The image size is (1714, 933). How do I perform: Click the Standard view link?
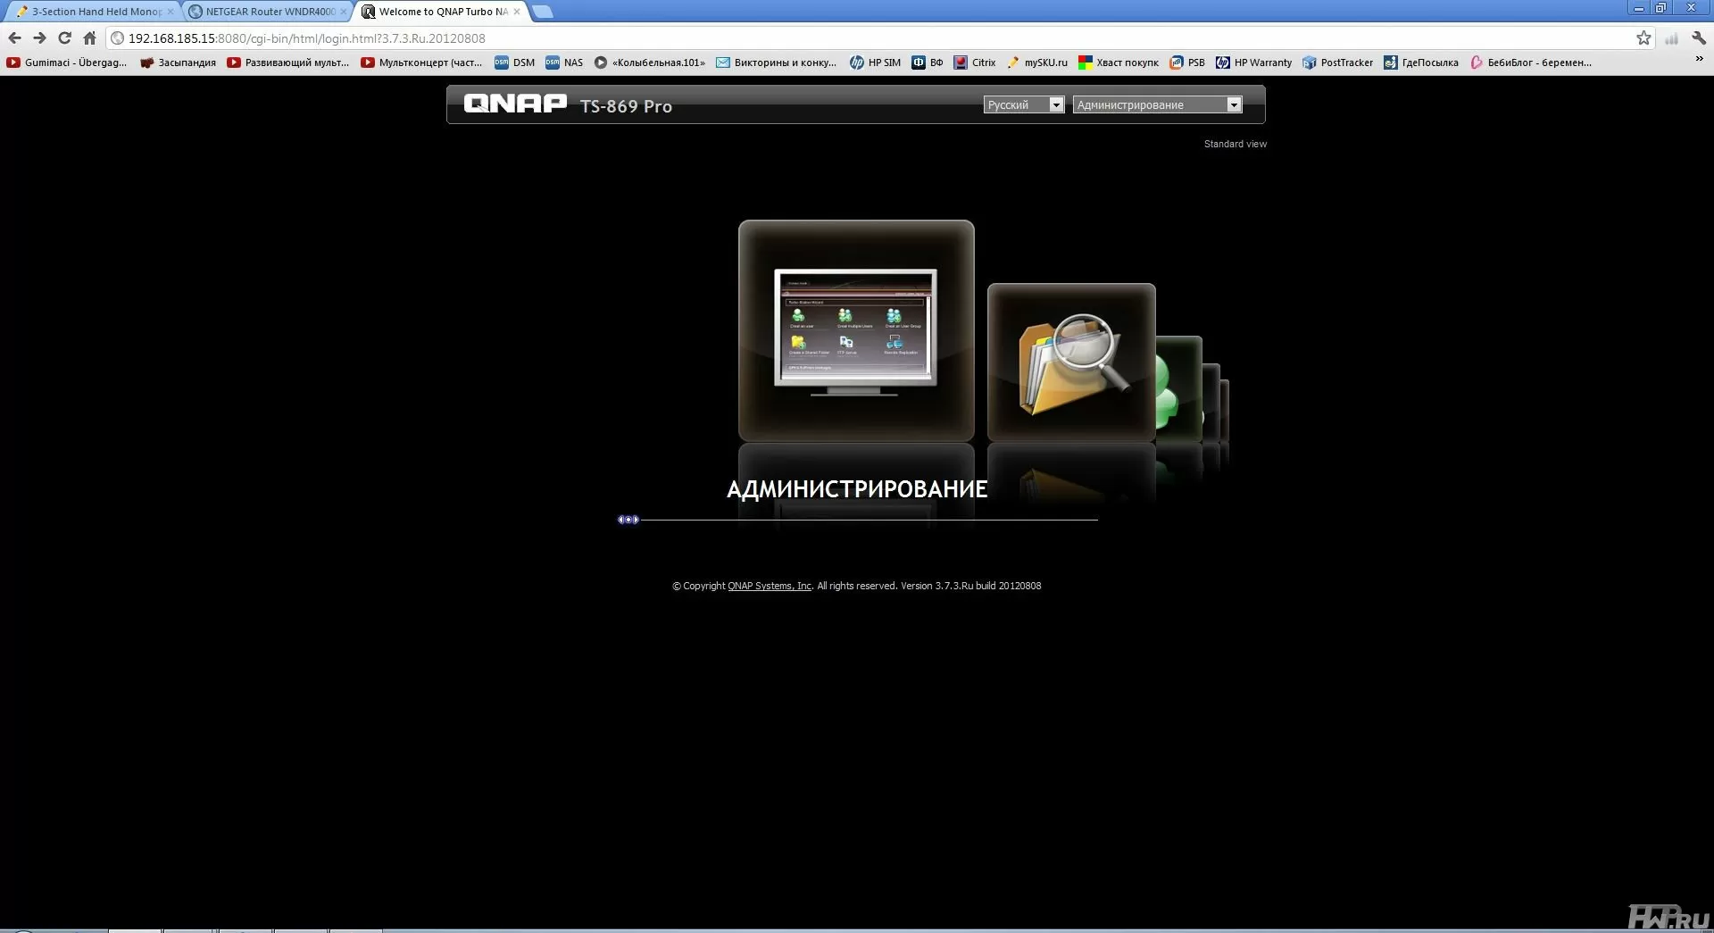click(1235, 144)
